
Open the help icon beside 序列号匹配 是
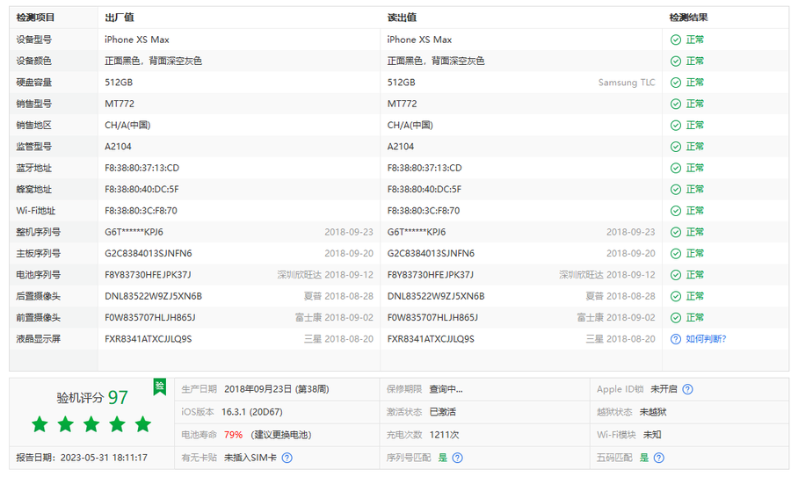458,458
